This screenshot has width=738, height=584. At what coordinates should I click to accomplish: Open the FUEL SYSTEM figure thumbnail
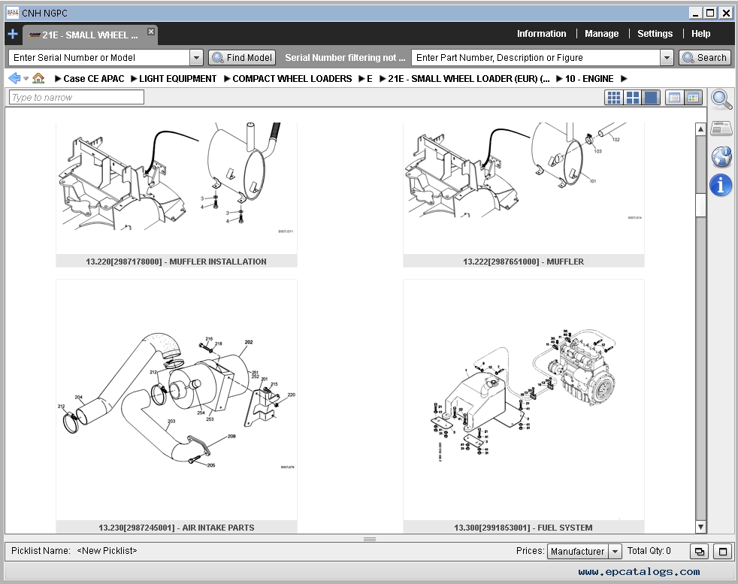pyautogui.click(x=523, y=400)
